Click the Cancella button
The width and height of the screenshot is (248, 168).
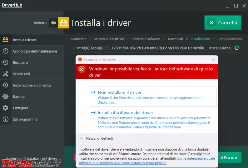click(223, 22)
